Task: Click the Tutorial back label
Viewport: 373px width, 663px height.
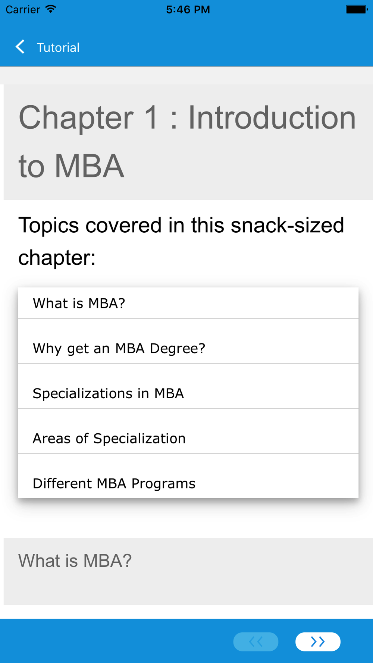Action: click(x=58, y=47)
